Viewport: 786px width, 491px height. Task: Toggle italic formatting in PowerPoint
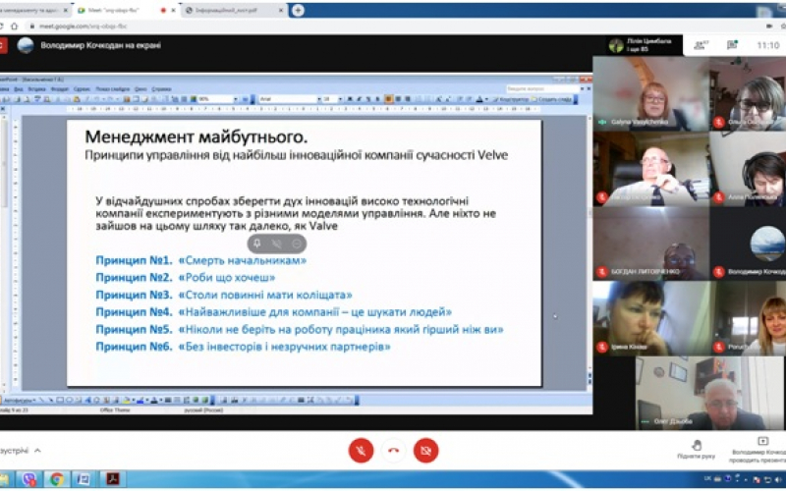point(359,99)
